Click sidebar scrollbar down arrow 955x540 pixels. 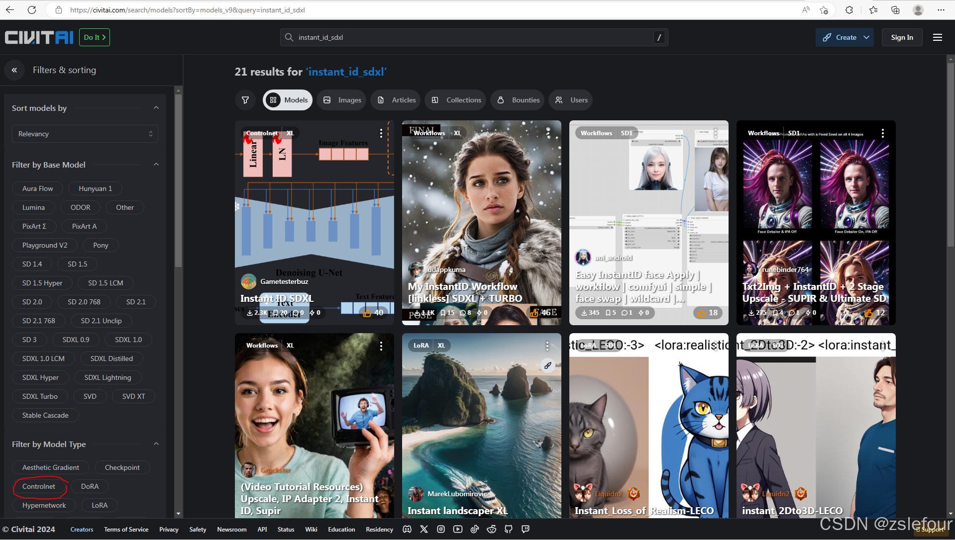coord(178,514)
